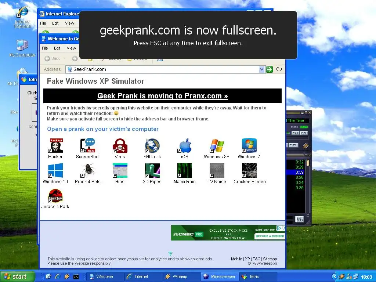This screenshot has width=376, height=282.
Task: Toggle Winamp playlist PL button
Action: point(304,133)
